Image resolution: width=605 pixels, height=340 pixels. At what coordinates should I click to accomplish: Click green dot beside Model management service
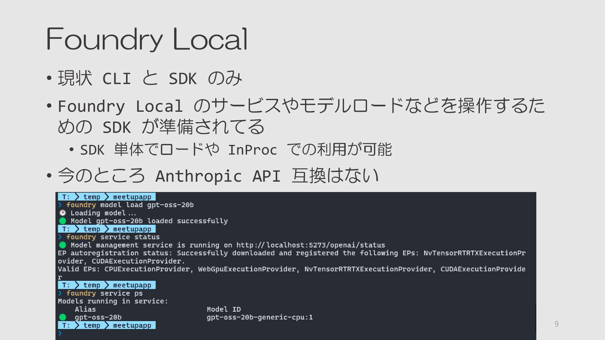pos(62,245)
